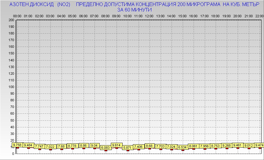Select the 9.012 data label
Screen dimensions: 264x160
pos(249,145)
